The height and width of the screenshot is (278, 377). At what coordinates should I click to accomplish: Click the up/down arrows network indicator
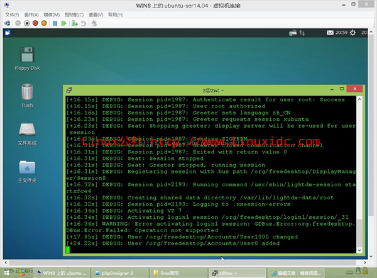(x=302, y=33)
